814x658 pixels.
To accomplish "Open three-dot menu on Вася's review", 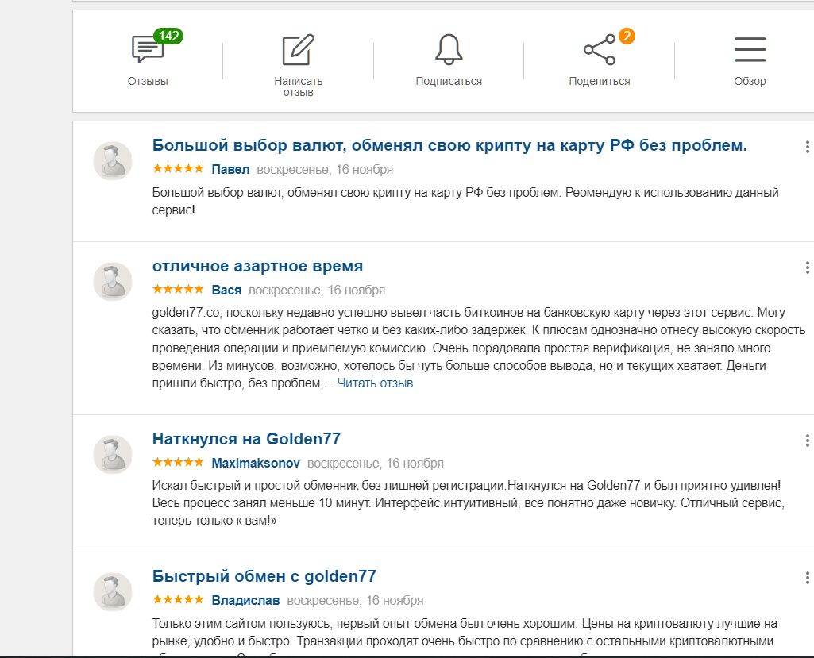I will click(807, 267).
